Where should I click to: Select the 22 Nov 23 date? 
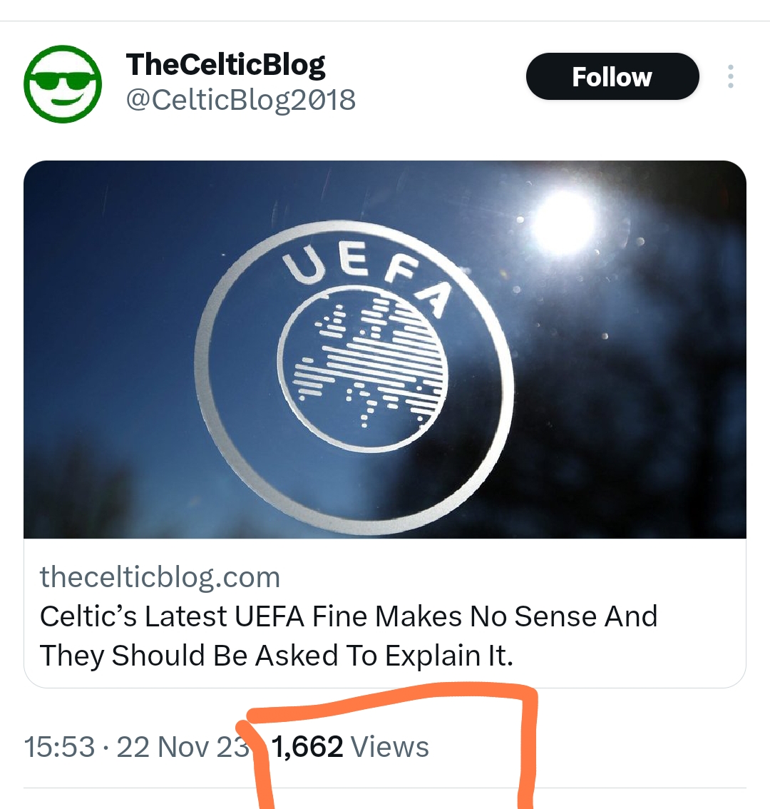coord(183,746)
